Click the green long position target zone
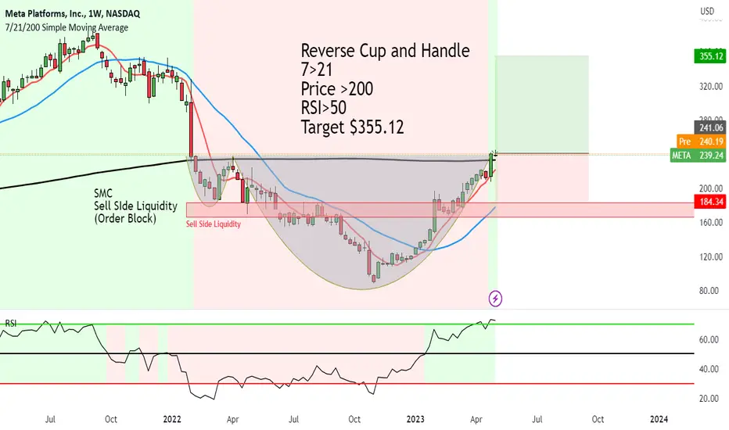Image resolution: width=729 pixels, height=430 pixels. pos(541,105)
